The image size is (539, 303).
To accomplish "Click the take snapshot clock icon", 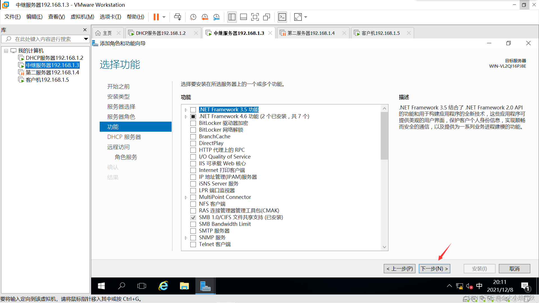I will pos(193,17).
